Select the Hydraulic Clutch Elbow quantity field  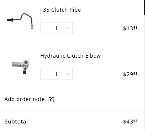tap(56, 74)
